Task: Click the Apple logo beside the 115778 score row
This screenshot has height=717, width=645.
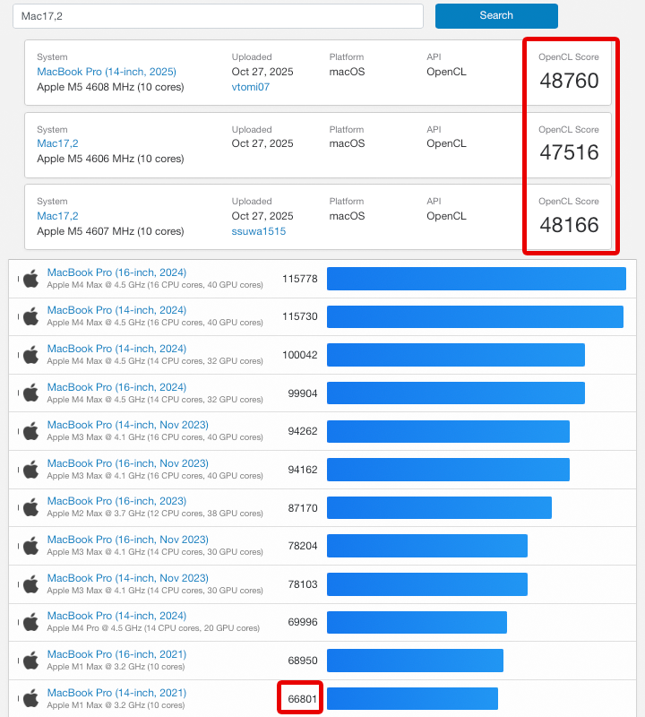Action: click(30, 279)
